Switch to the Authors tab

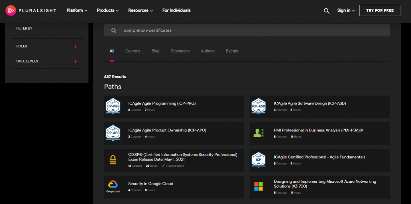coord(208,51)
